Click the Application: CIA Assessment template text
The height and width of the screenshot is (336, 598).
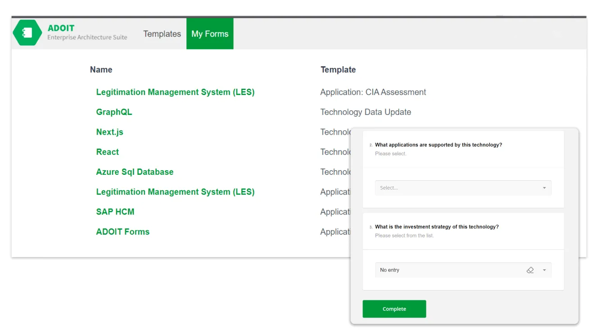[x=373, y=92]
